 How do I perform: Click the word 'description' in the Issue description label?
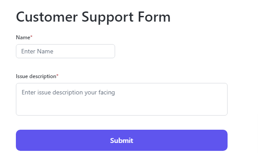(x=43, y=77)
